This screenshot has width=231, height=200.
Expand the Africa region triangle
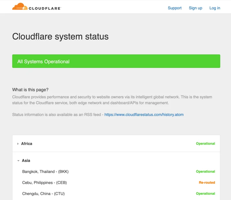pyautogui.click(x=18, y=144)
